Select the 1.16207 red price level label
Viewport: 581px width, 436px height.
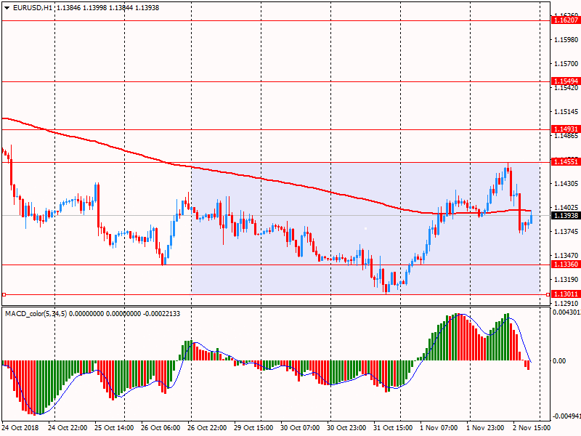click(x=566, y=20)
